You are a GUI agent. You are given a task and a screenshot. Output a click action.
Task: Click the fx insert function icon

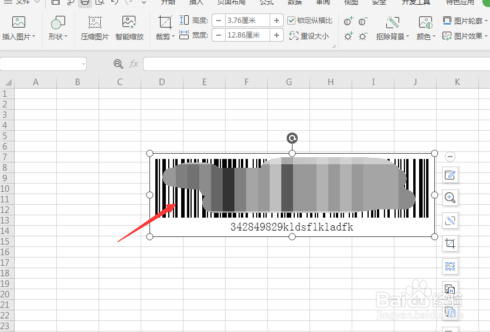[x=134, y=64]
